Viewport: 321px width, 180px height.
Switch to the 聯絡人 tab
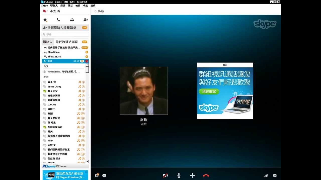tap(48, 42)
